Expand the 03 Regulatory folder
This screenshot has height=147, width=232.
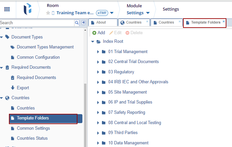click(x=98, y=72)
